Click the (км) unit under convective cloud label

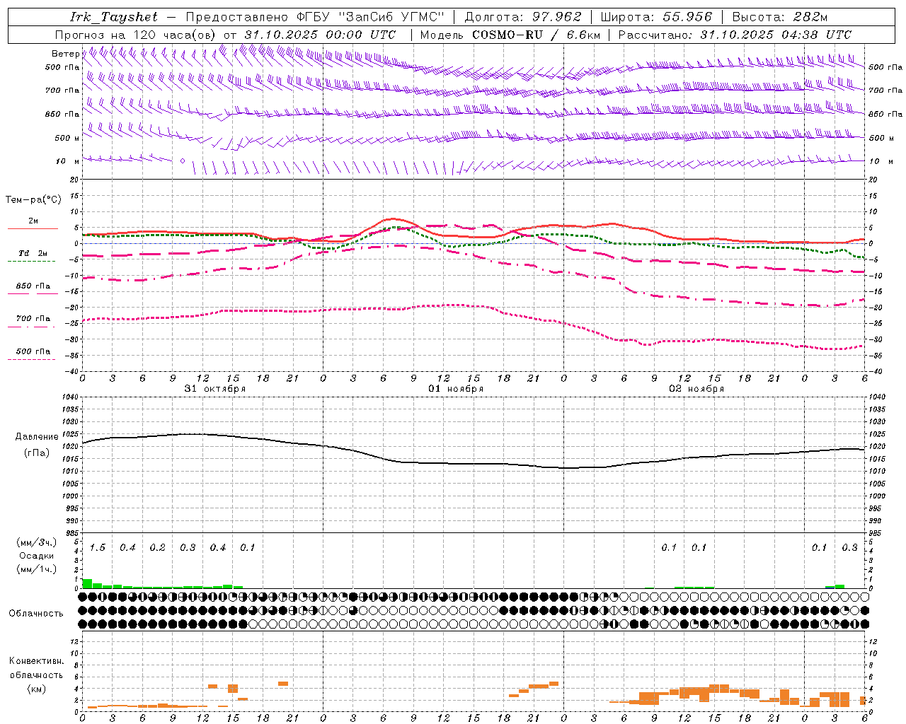click(36, 689)
